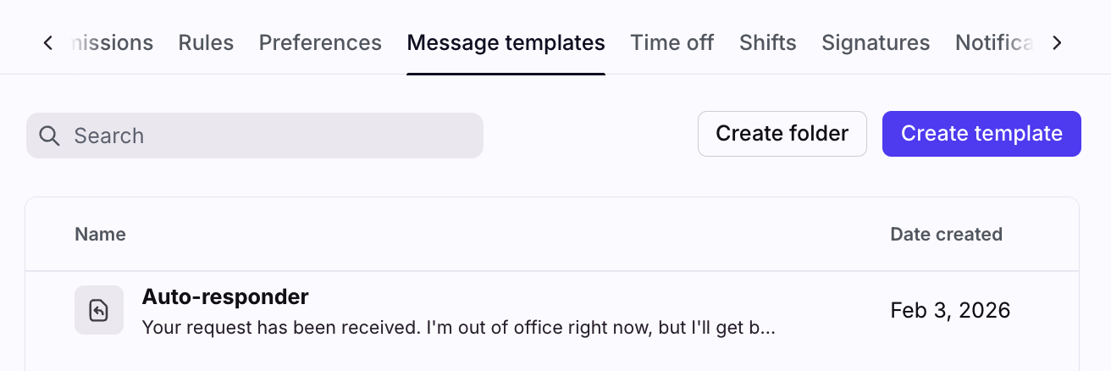Select the Message templates tab
The image size is (1111, 371).
[506, 42]
